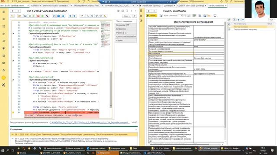Viewport: 277px width, 155px height.
Task: Click the red failed step line 84 in the editor
Action: [x=61, y=112]
